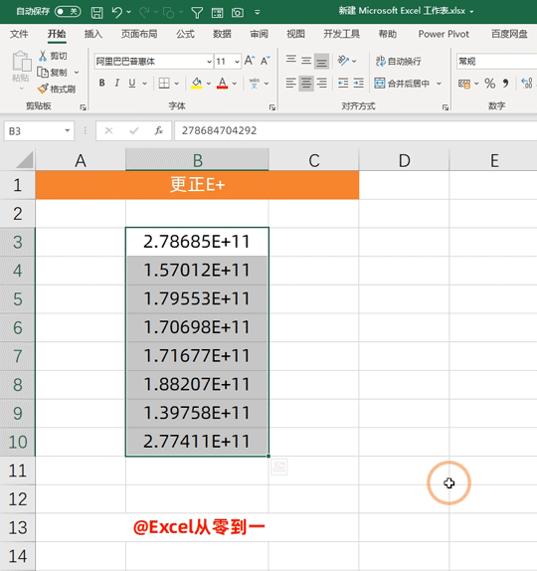This screenshot has width=537, height=571.
Task: Toggle the AutoSave (自动保存) switch
Action: [68, 12]
